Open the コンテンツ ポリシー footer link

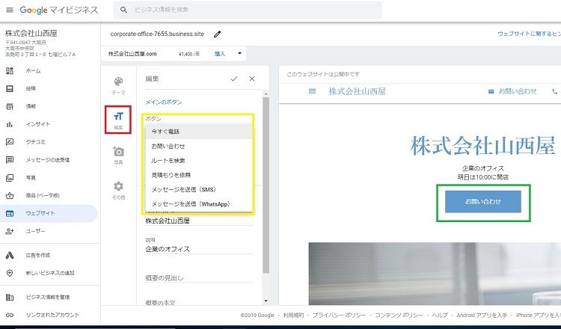(399, 316)
